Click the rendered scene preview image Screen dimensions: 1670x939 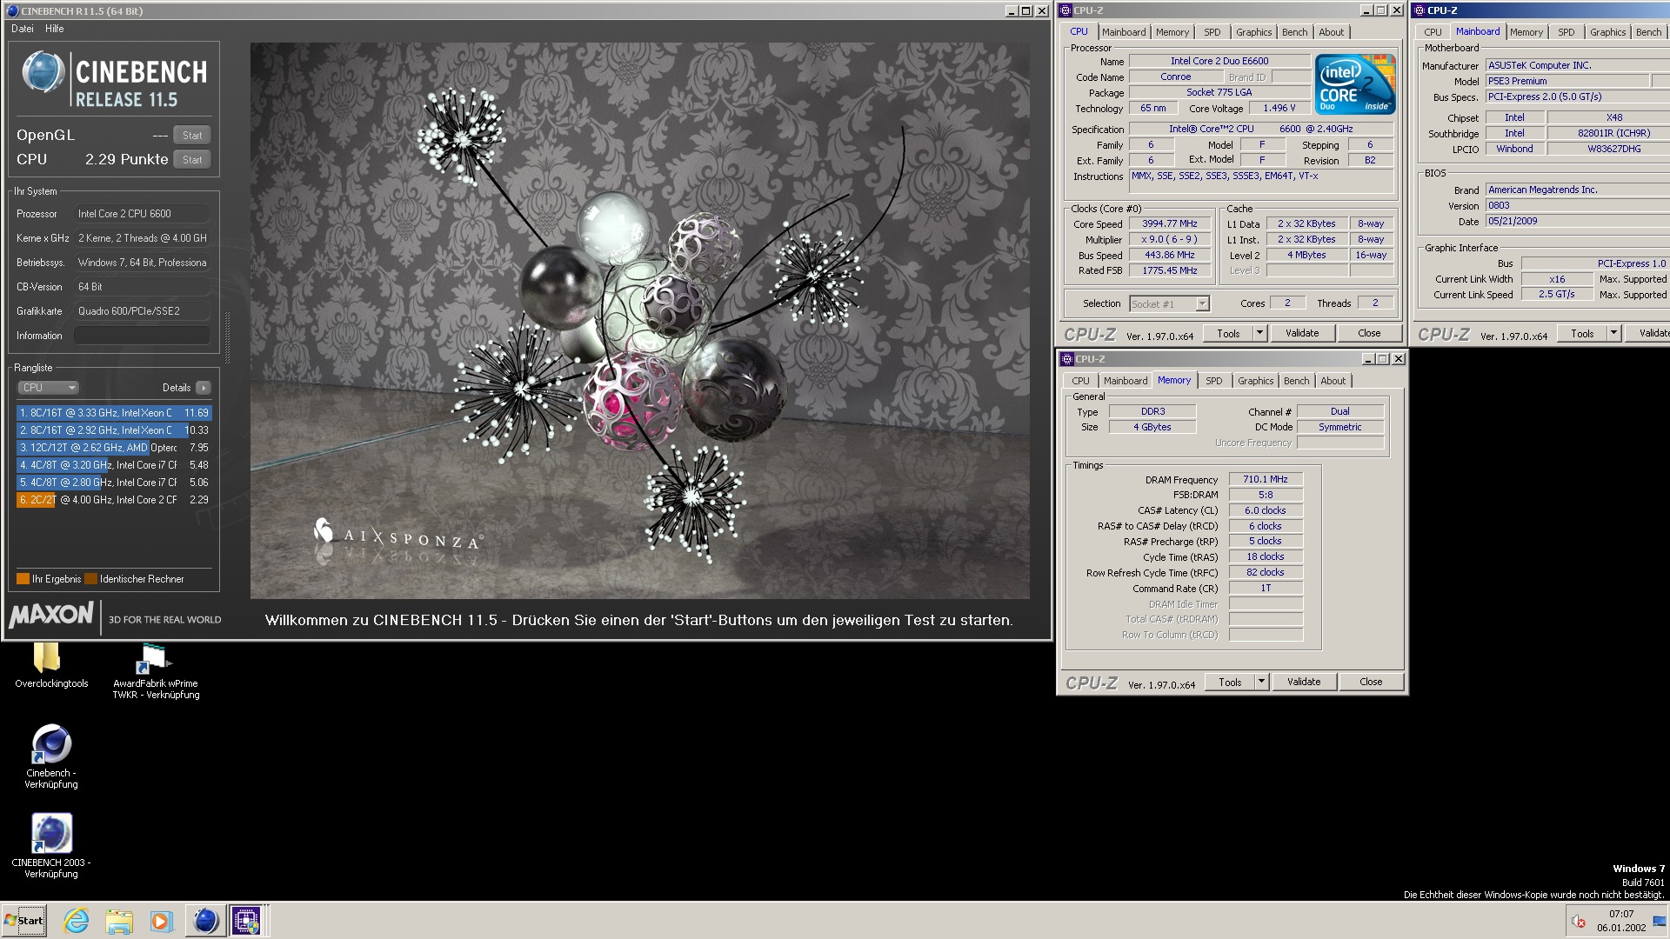point(639,321)
